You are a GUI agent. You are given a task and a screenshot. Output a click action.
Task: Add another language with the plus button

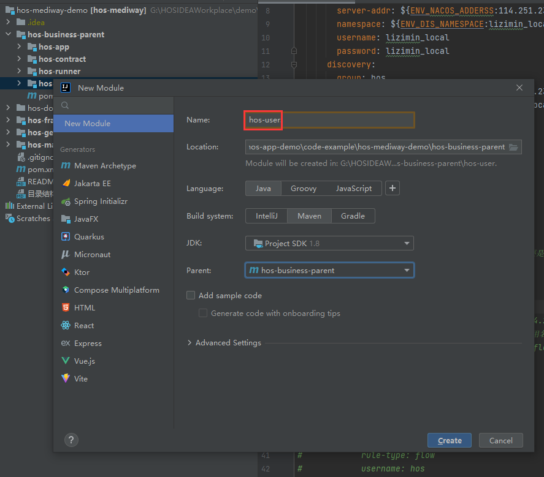tap(393, 189)
